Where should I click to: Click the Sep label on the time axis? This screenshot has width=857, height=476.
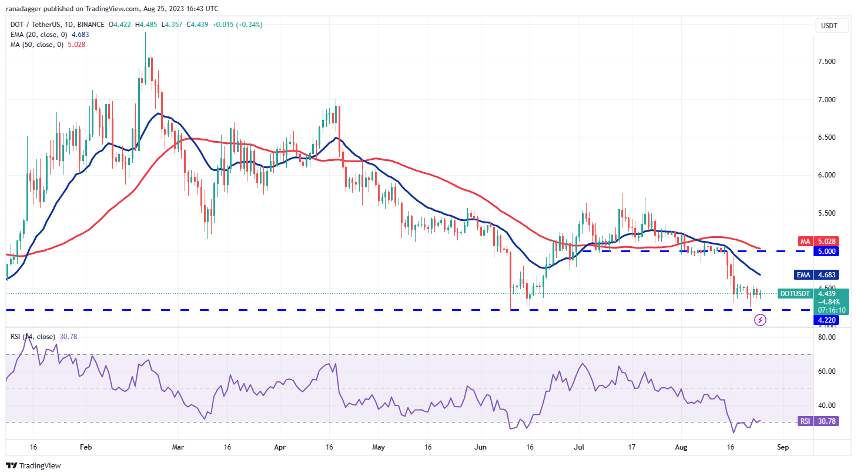pos(783,447)
